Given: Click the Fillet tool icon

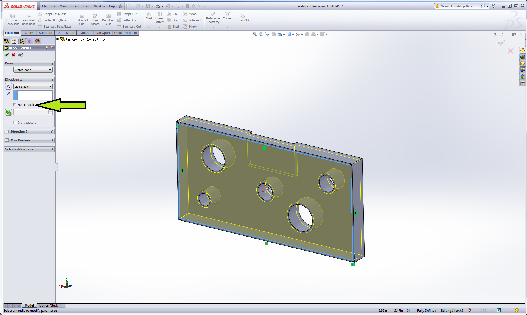Looking at the screenshot, I should pyautogui.click(x=149, y=15).
